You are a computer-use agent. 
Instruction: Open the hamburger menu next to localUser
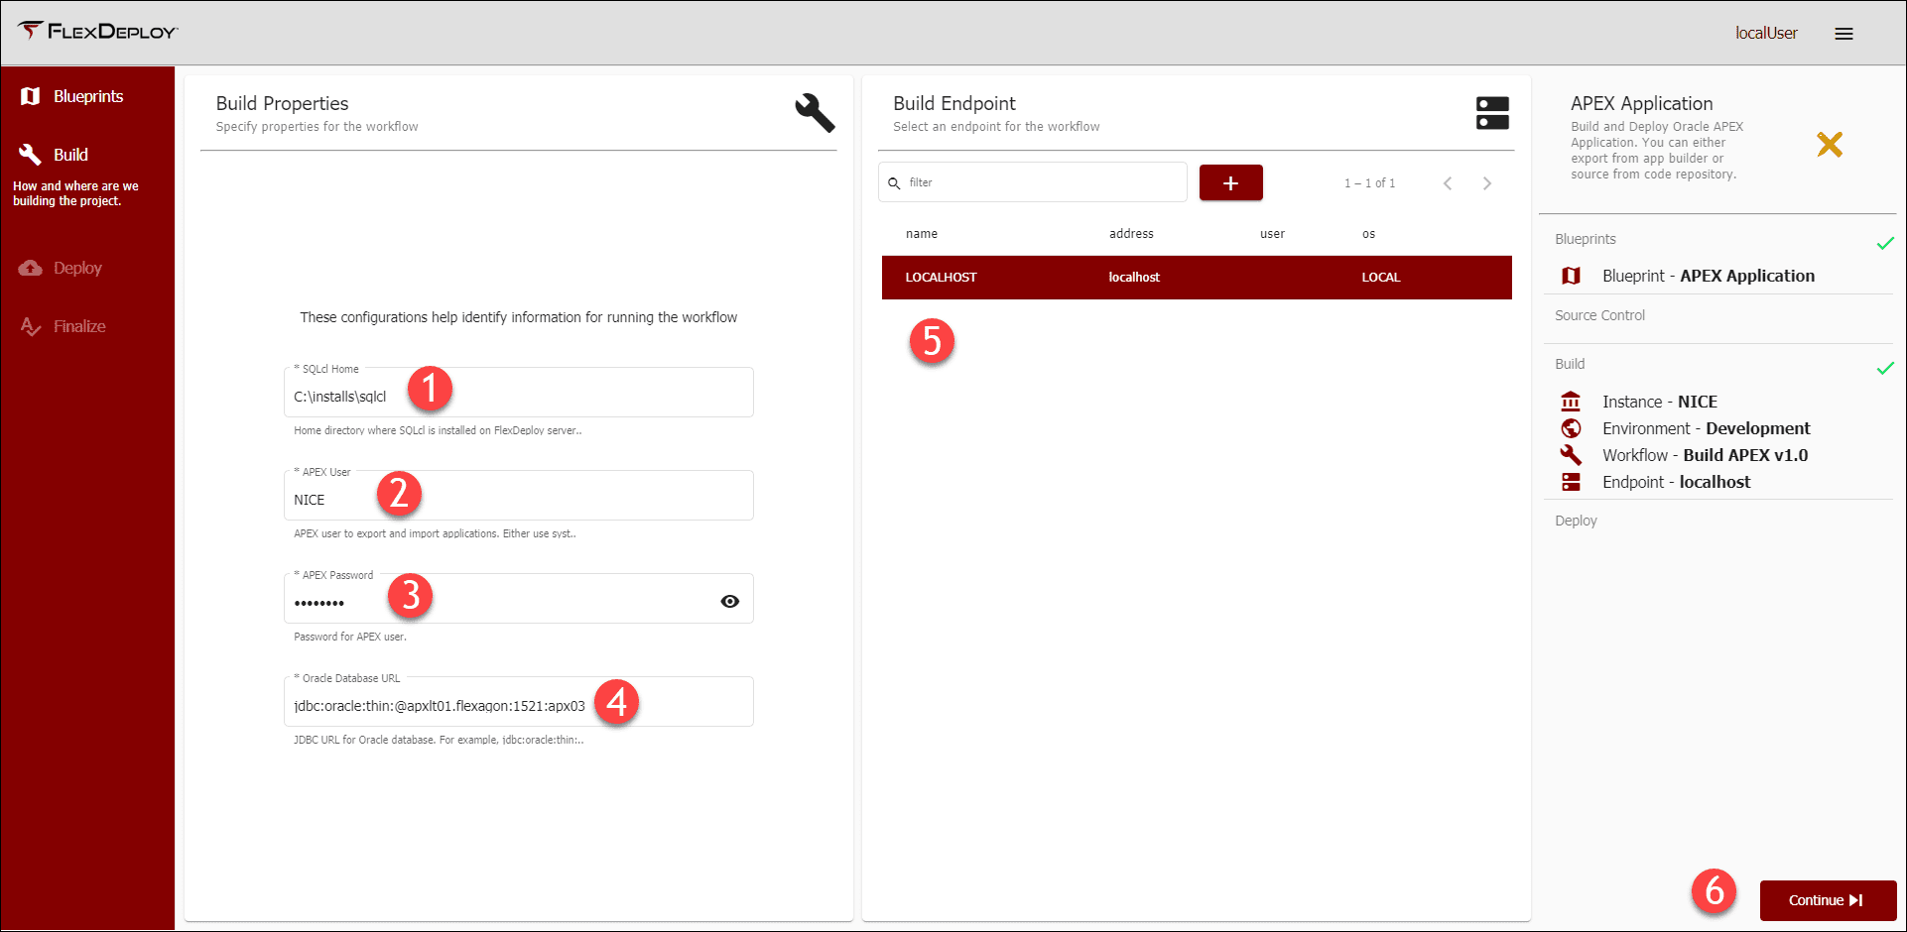[x=1843, y=34]
